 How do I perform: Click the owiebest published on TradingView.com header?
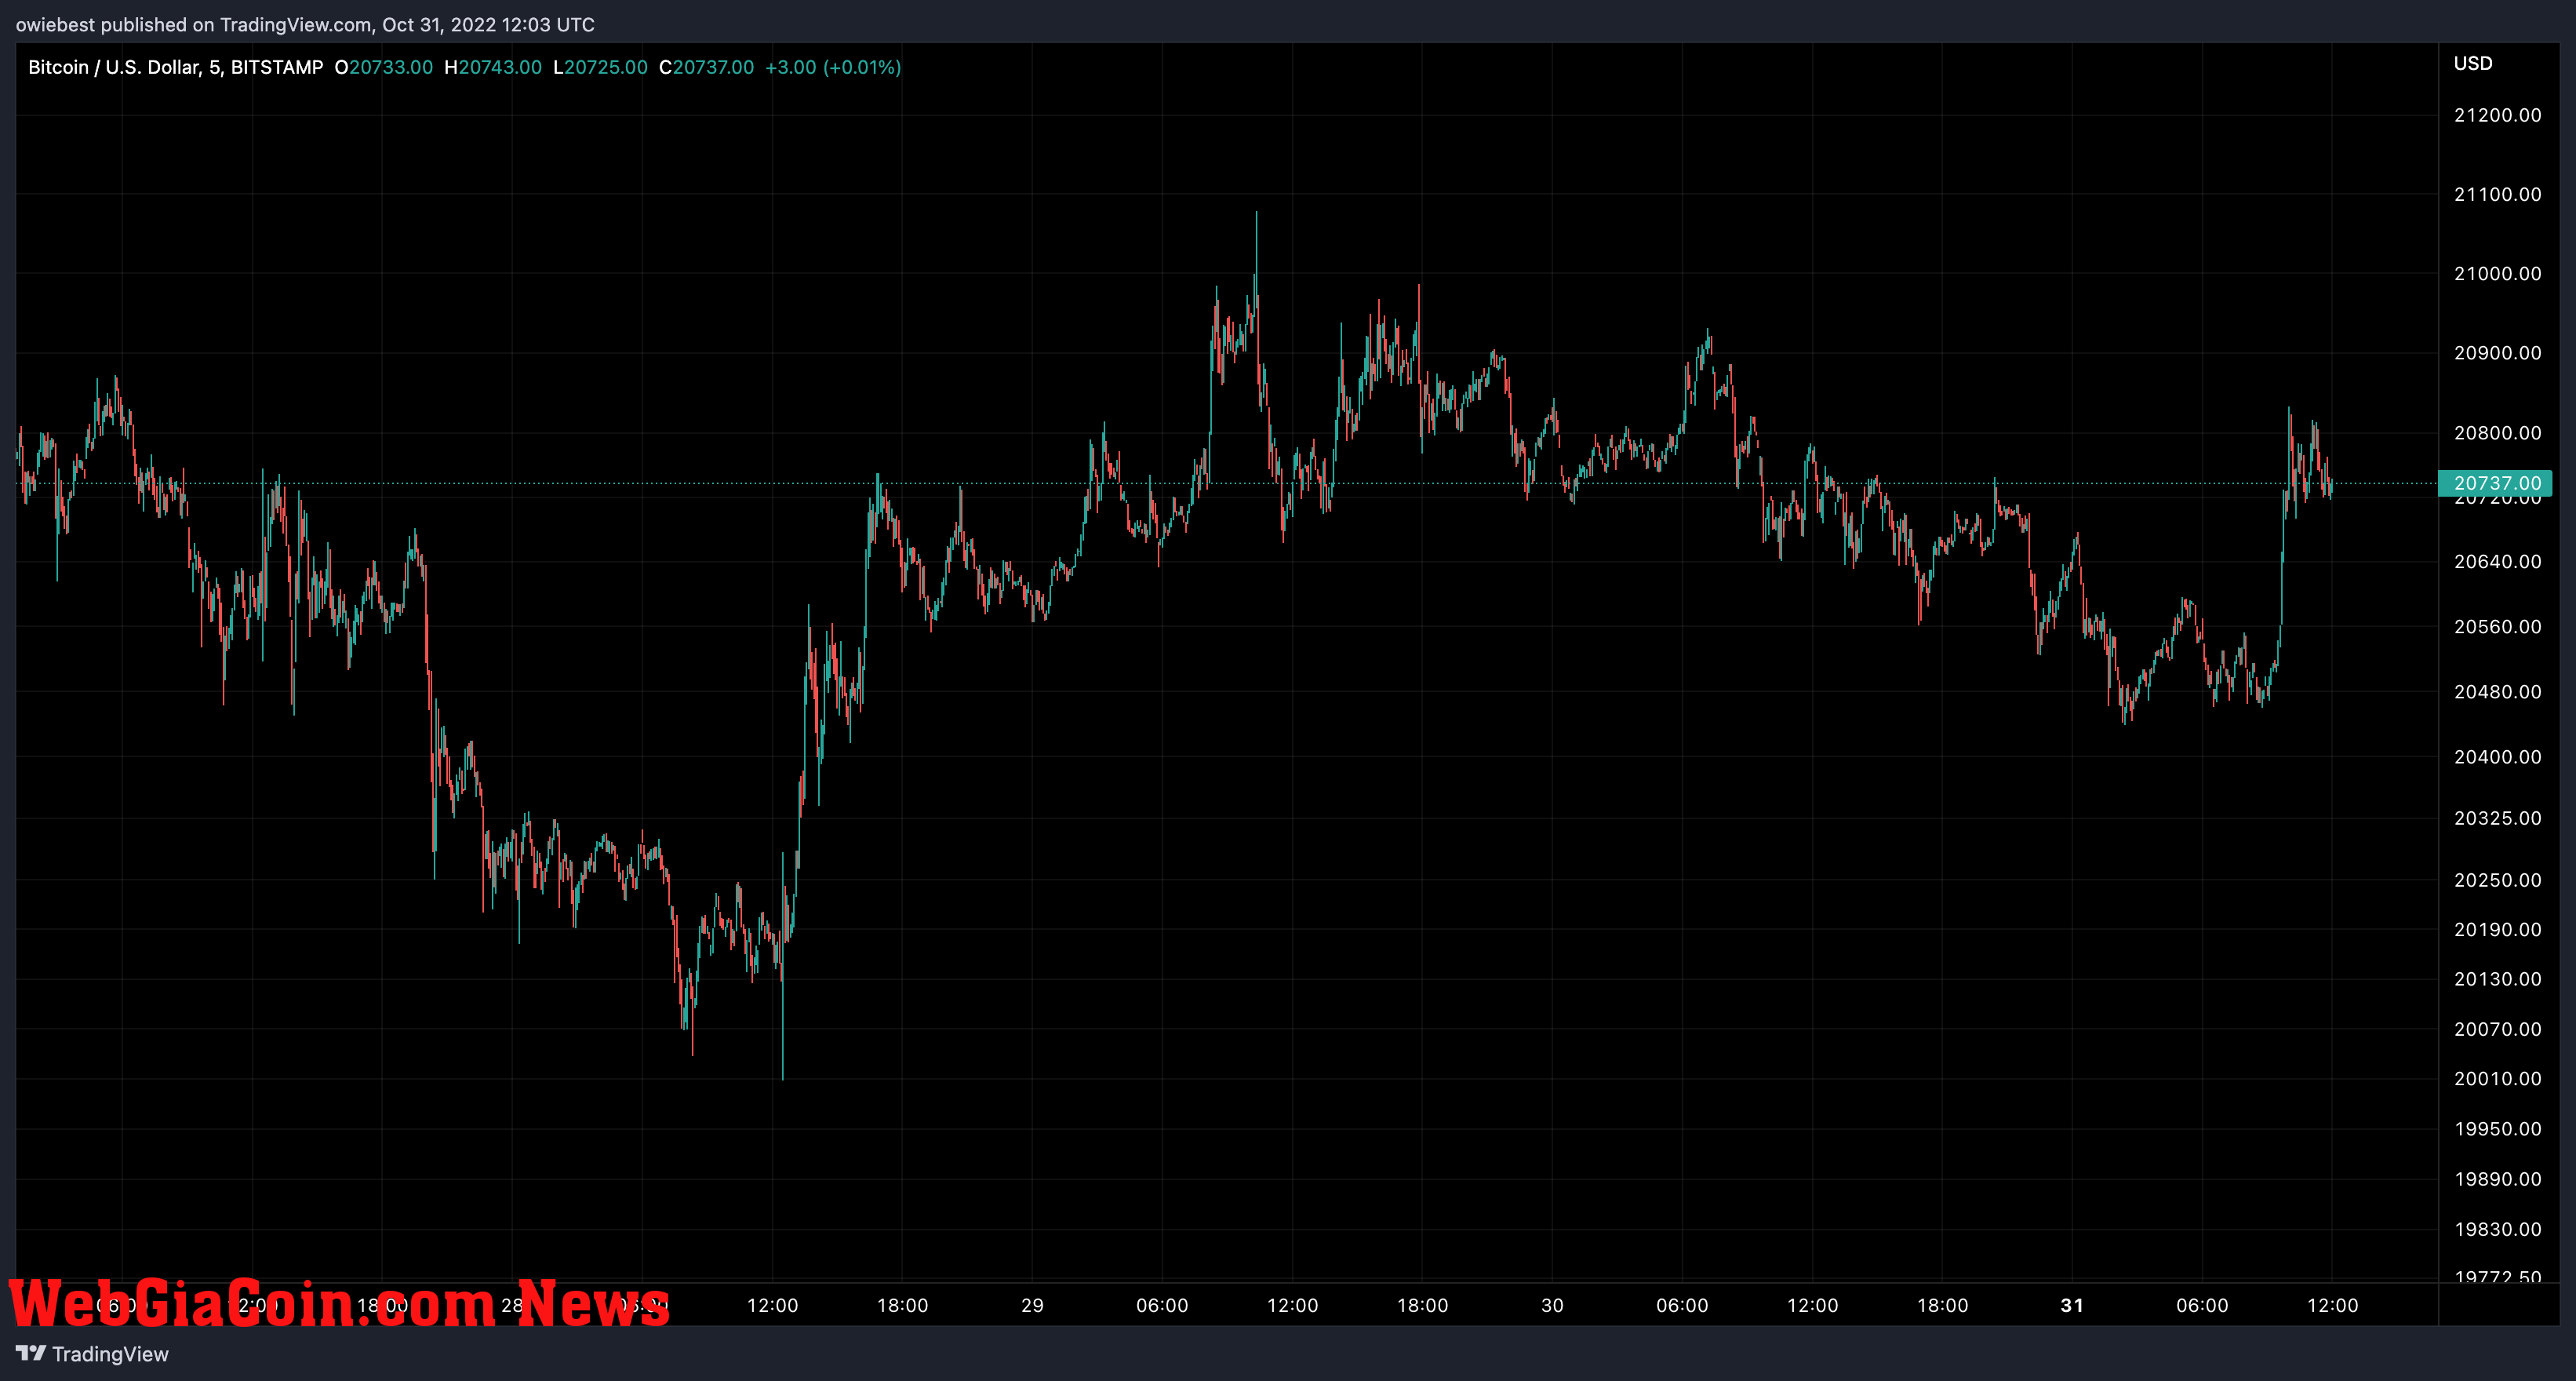tap(305, 25)
